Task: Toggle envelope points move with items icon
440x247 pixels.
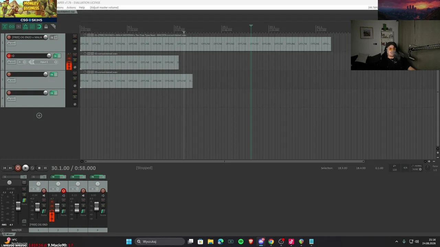Action: (x=25, y=26)
